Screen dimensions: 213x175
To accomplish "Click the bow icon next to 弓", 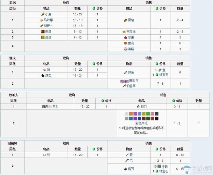I will point(126,160).
